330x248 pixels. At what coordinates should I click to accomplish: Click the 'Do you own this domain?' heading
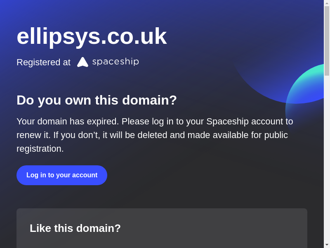[97, 100]
